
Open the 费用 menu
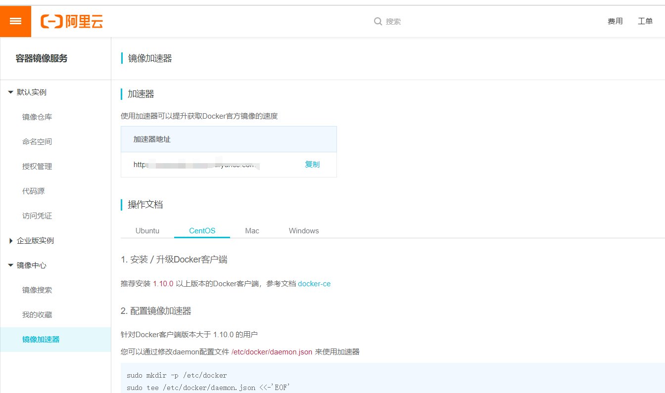coord(615,21)
